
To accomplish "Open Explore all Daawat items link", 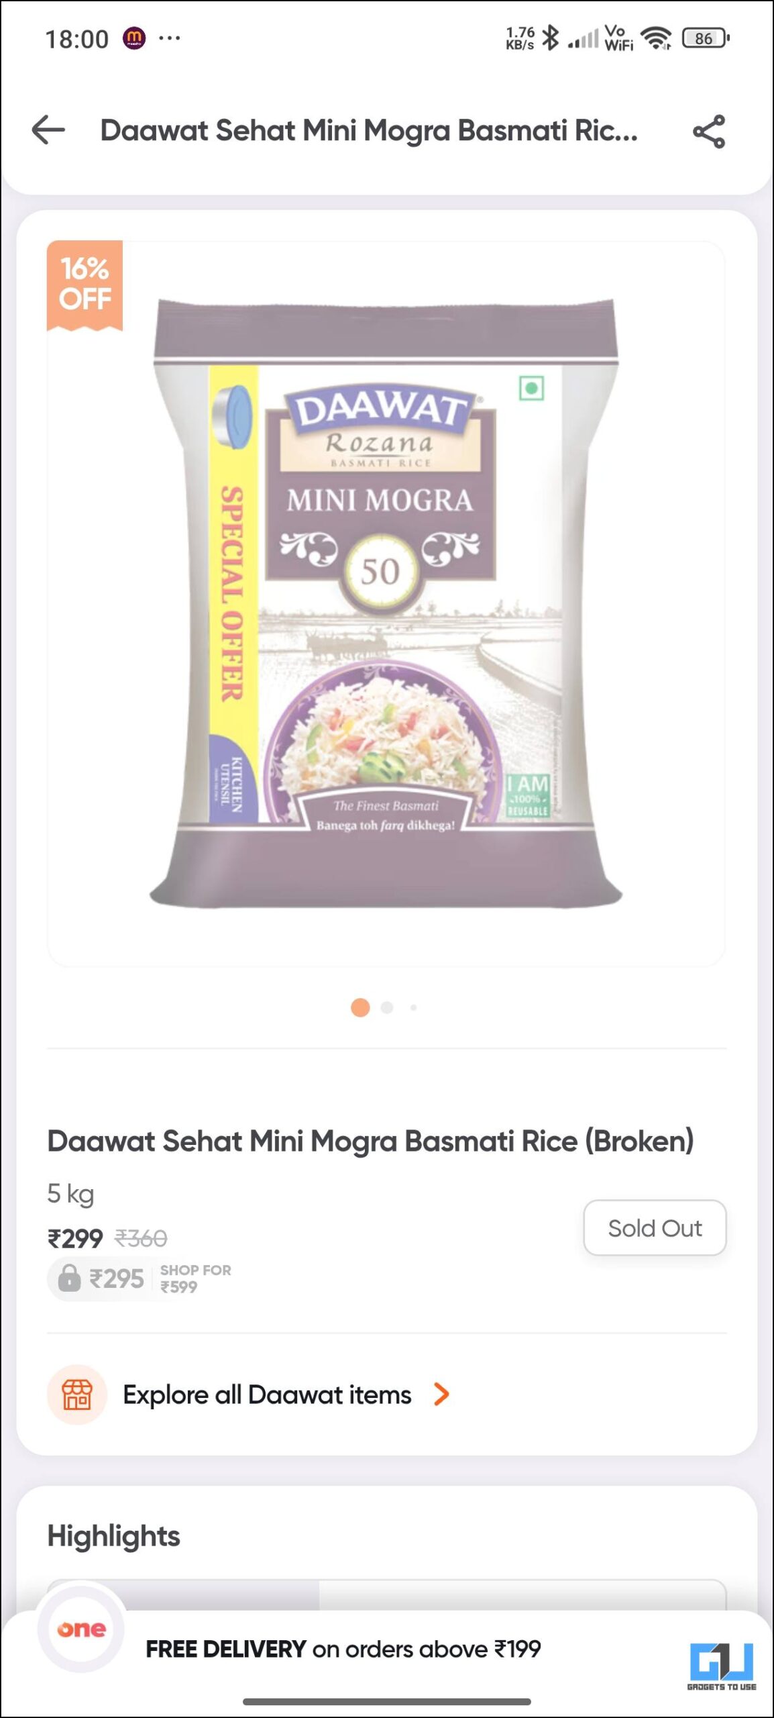I will coord(267,1395).
